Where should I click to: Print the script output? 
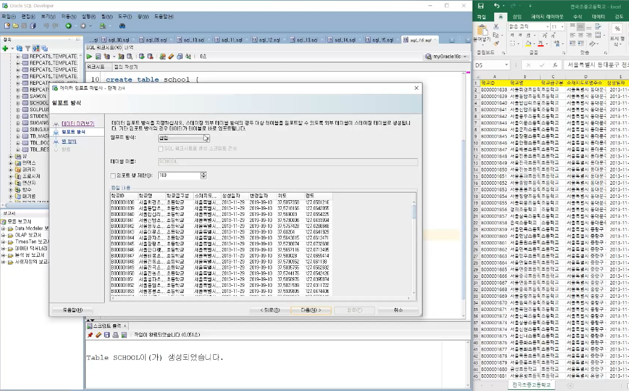(116, 335)
